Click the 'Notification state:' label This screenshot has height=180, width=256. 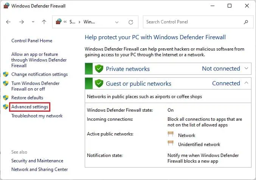point(105,155)
